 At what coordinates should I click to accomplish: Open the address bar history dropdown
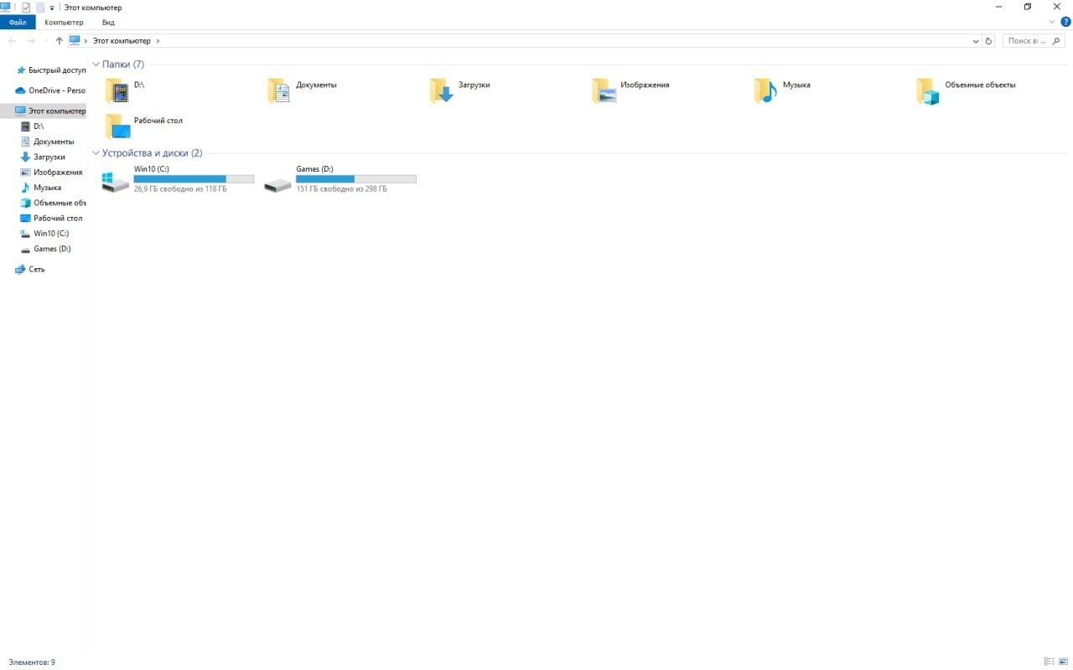(976, 41)
